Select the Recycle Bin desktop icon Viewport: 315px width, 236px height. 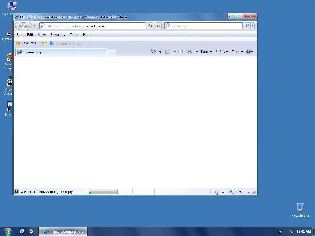[300, 210]
